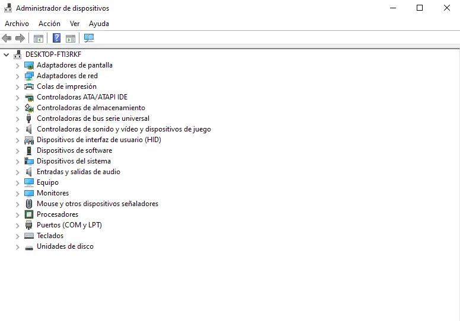Expand the Adaptadores de red category
Image resolution: width=460 pixels, height=321 pixels.
click(17, 76)
